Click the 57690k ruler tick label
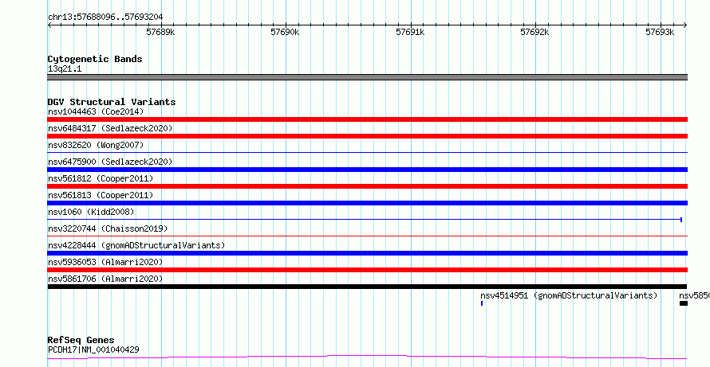The width and height of the screenshot is (710, 367). click(x=285, y=32)
